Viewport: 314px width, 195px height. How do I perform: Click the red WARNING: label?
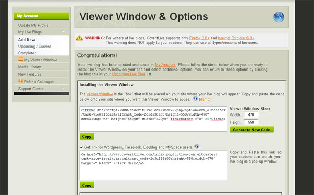click(x=95, y=38)
